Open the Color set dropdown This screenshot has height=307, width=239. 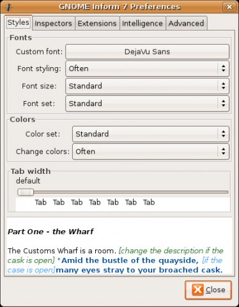coord(151,134)
